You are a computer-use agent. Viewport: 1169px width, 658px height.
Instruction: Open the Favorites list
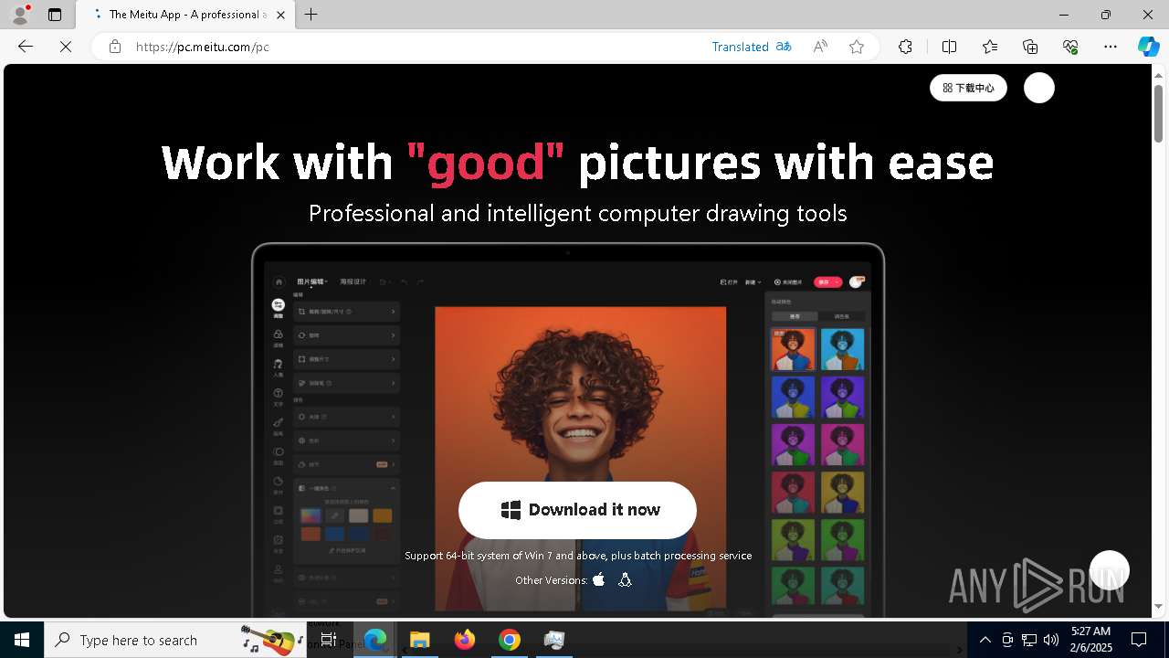[990, 47]
